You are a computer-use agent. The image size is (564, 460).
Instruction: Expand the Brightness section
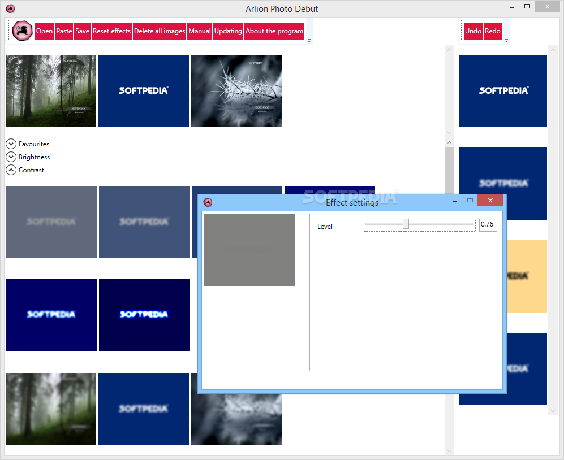11,157
